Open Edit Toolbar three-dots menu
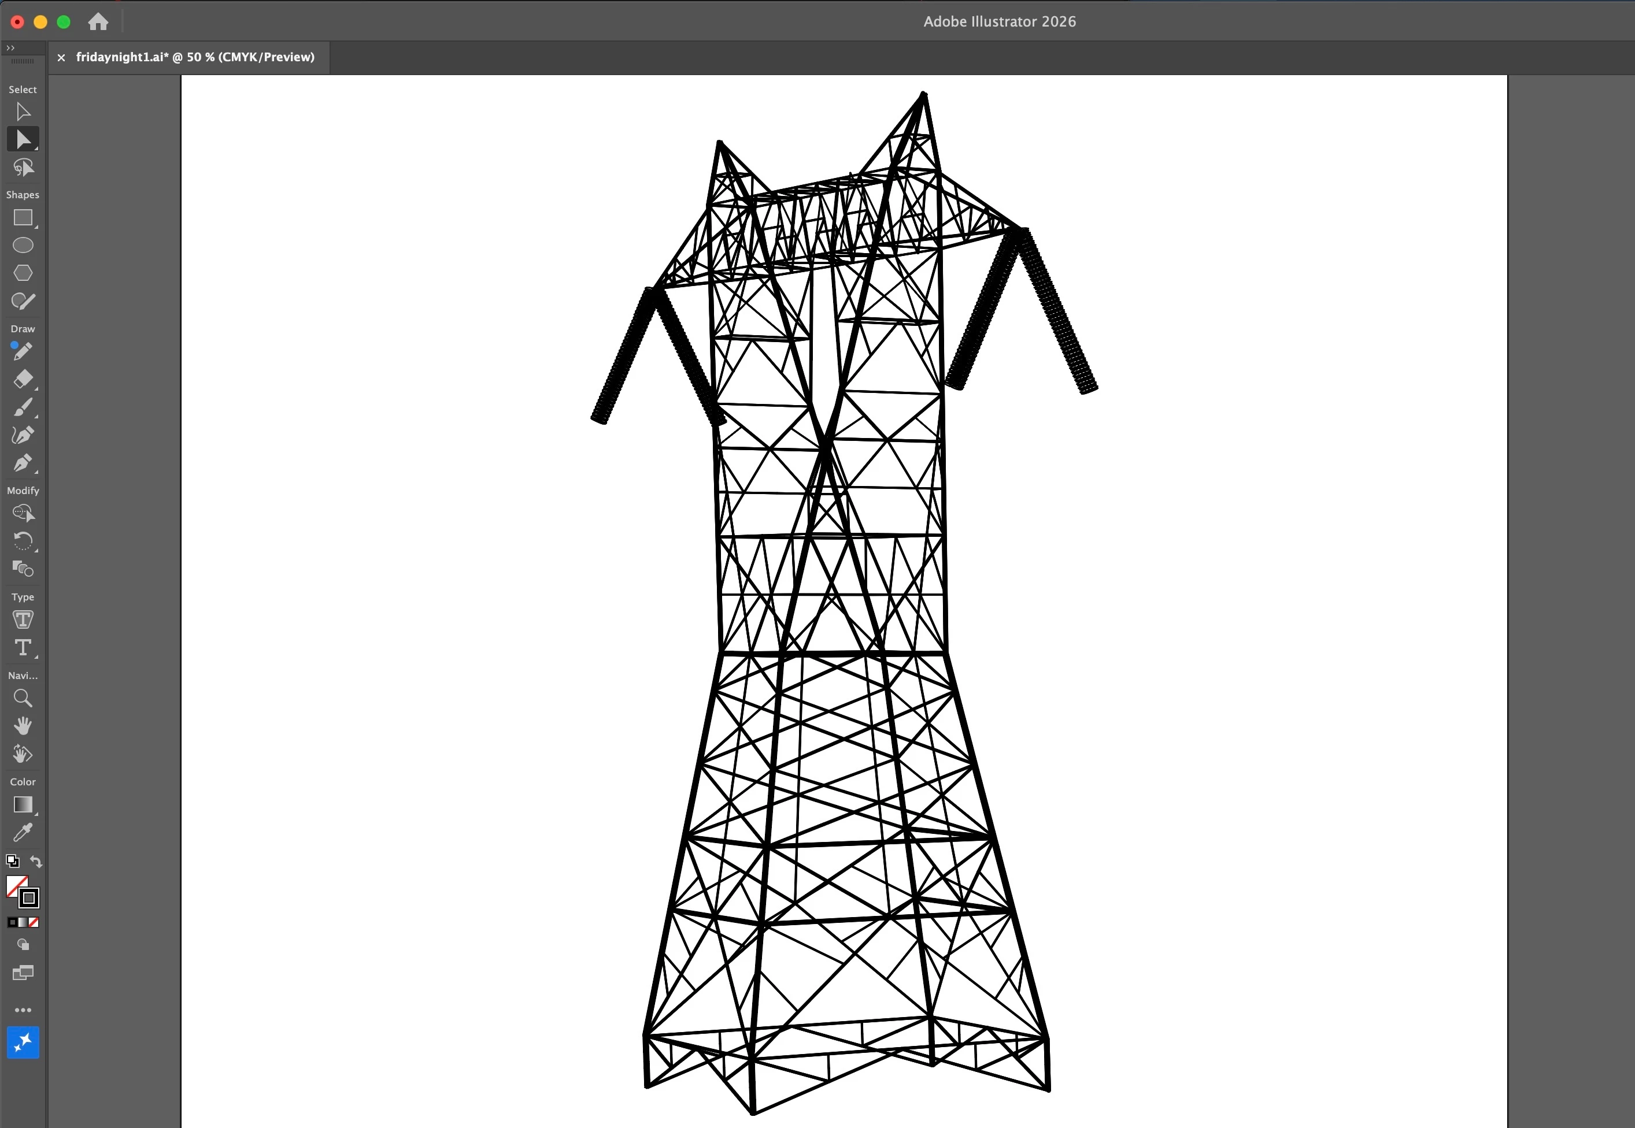Image resolution: width=1635 pixels, height=1128 pixels. tap(23, 1010)
